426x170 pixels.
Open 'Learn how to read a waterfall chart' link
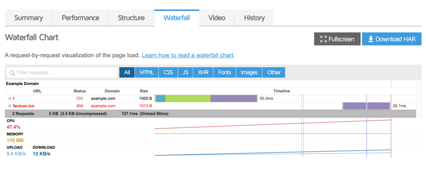pos(188,55)
